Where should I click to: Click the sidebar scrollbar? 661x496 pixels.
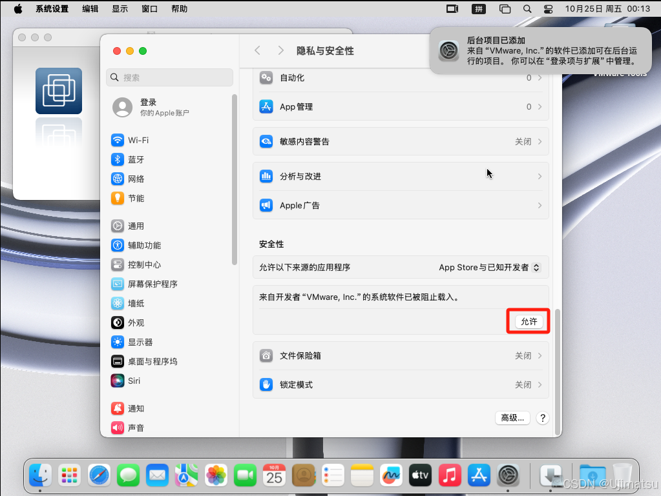click(x=235, y=180)
